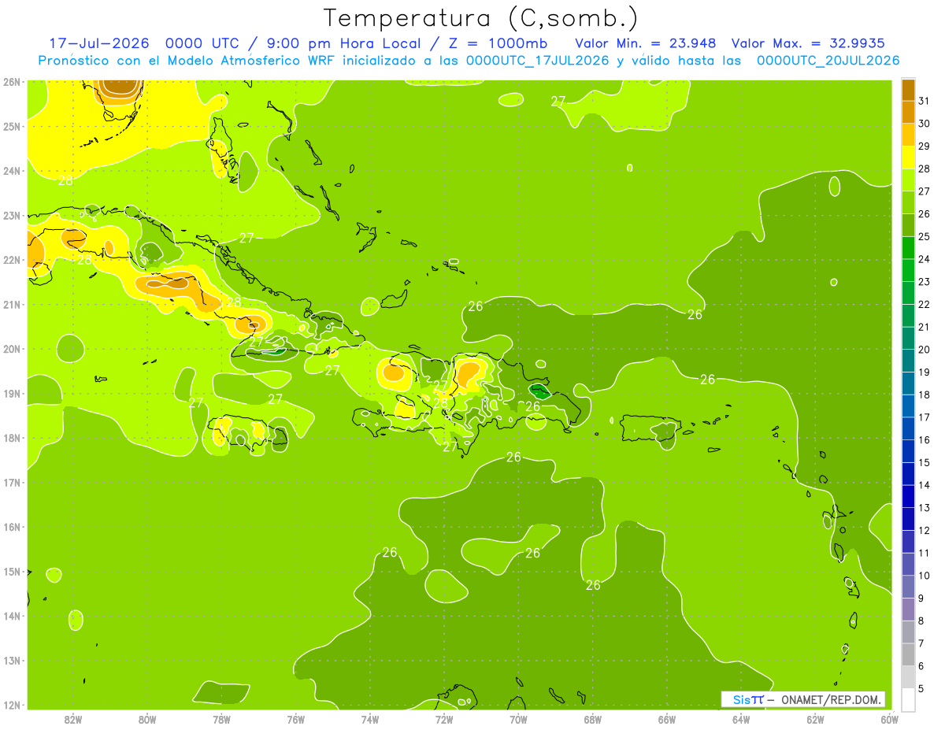Click the "60W" longitude axis label

[x=889, y=719]
